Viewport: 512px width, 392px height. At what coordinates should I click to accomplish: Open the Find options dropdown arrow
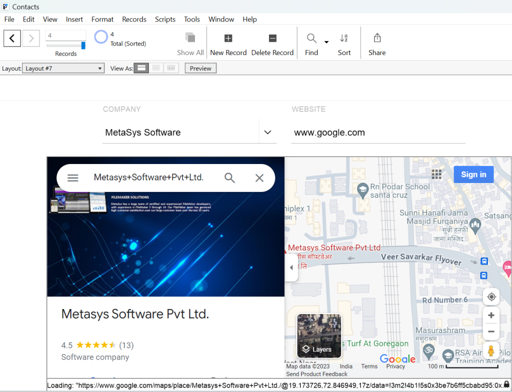pos(326,41)
